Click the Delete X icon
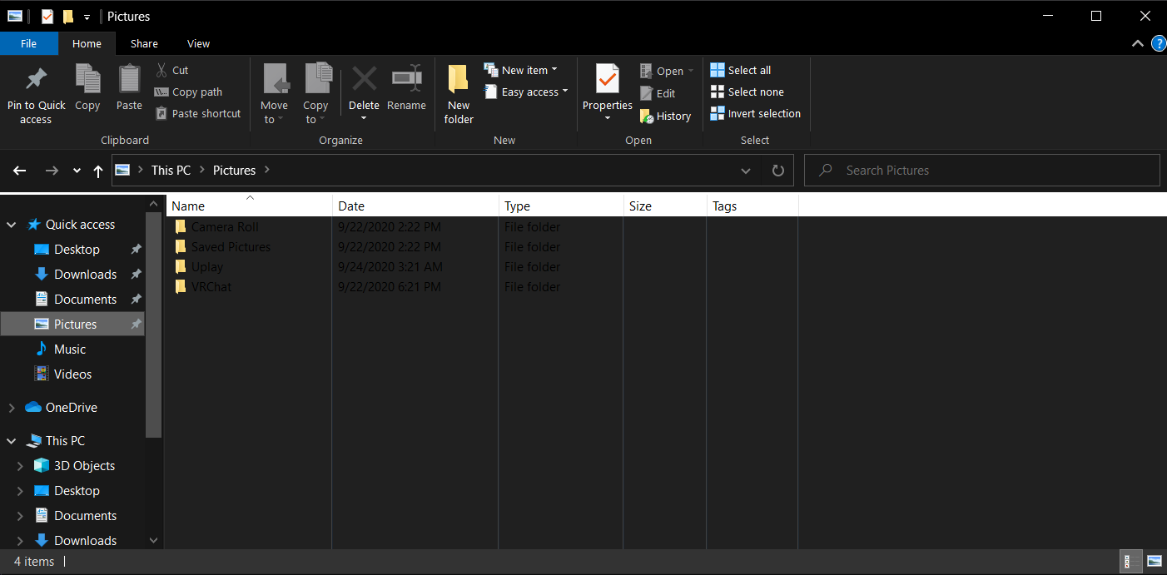1167x575 pixels. pyautogui.click(x=364, y=79)
